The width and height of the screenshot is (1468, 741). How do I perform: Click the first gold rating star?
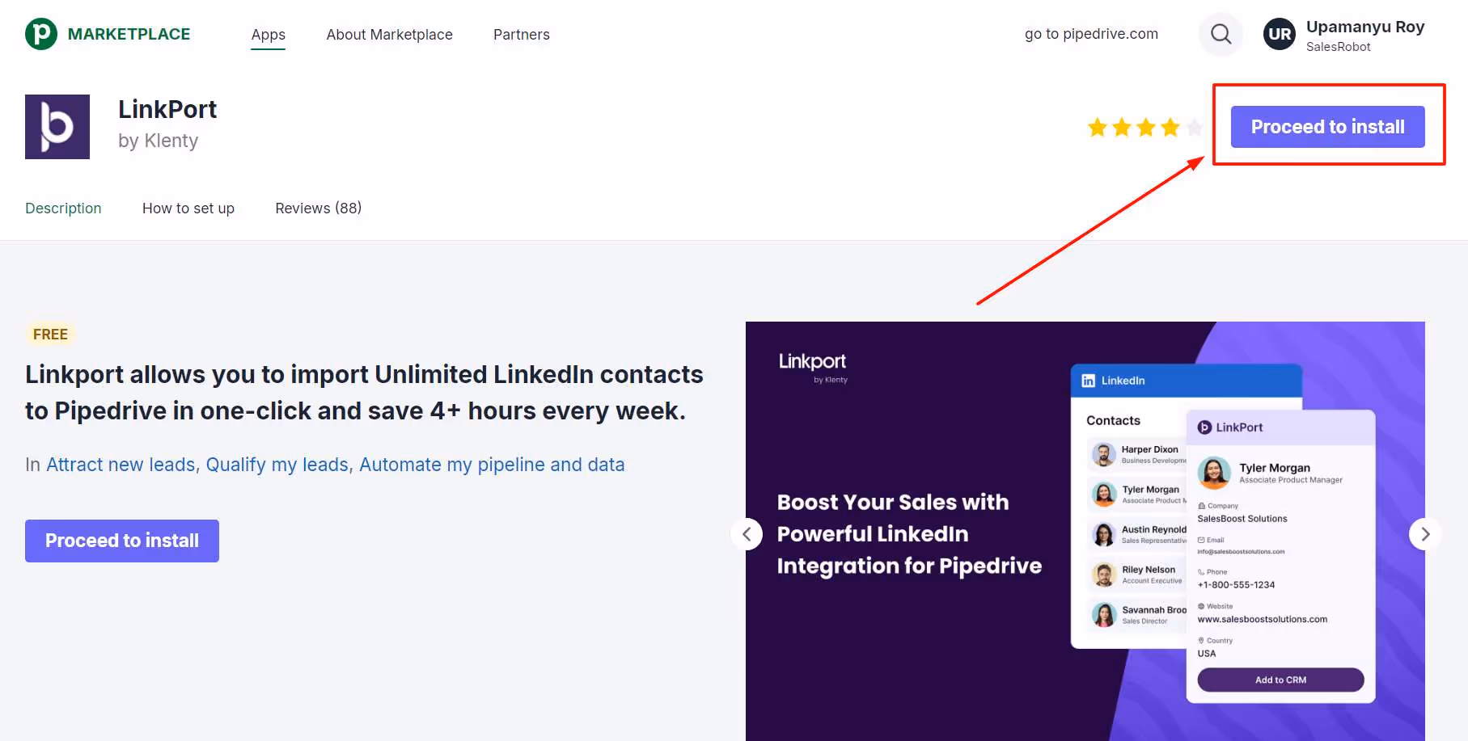tap(1098, 127)
